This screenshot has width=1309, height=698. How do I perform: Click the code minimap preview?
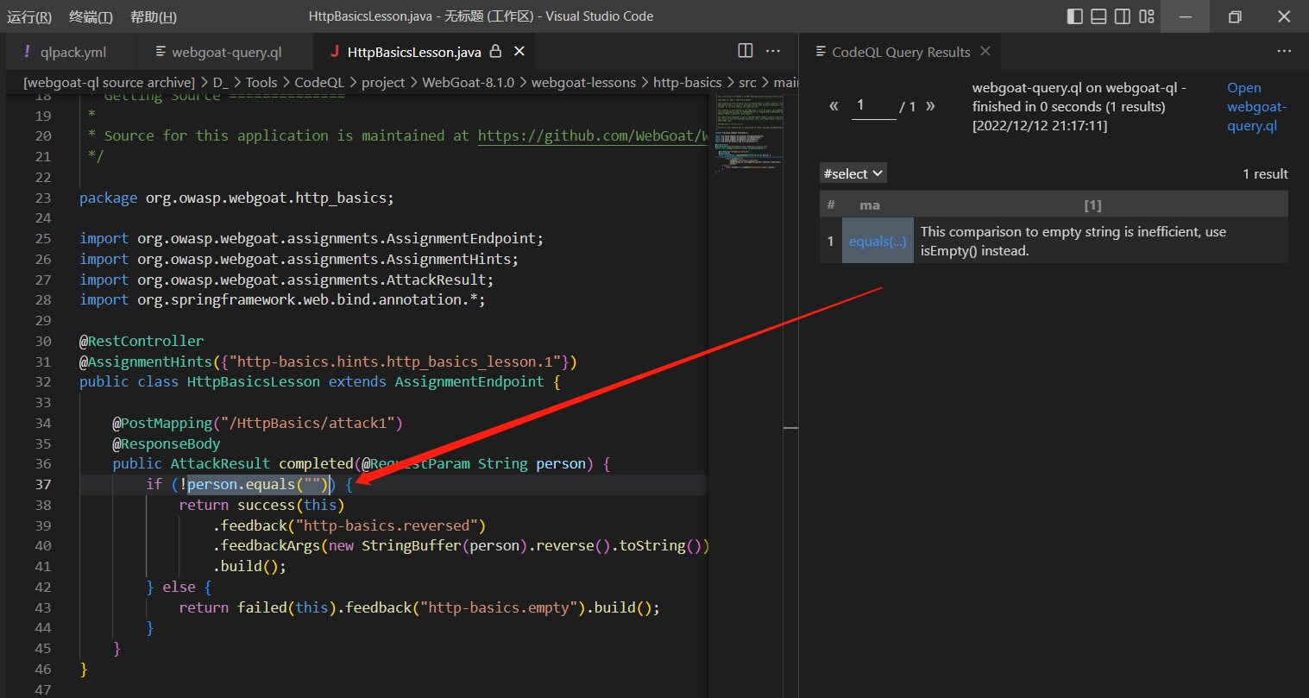[748, 134]
